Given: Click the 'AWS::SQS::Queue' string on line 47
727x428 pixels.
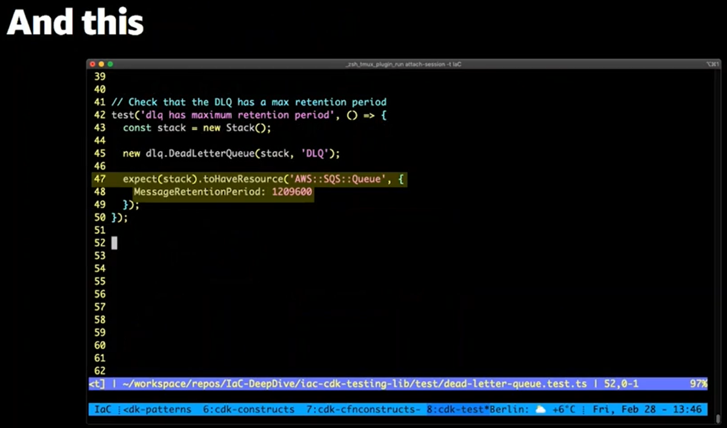Looking at the screenshot, I should (337, 179).
